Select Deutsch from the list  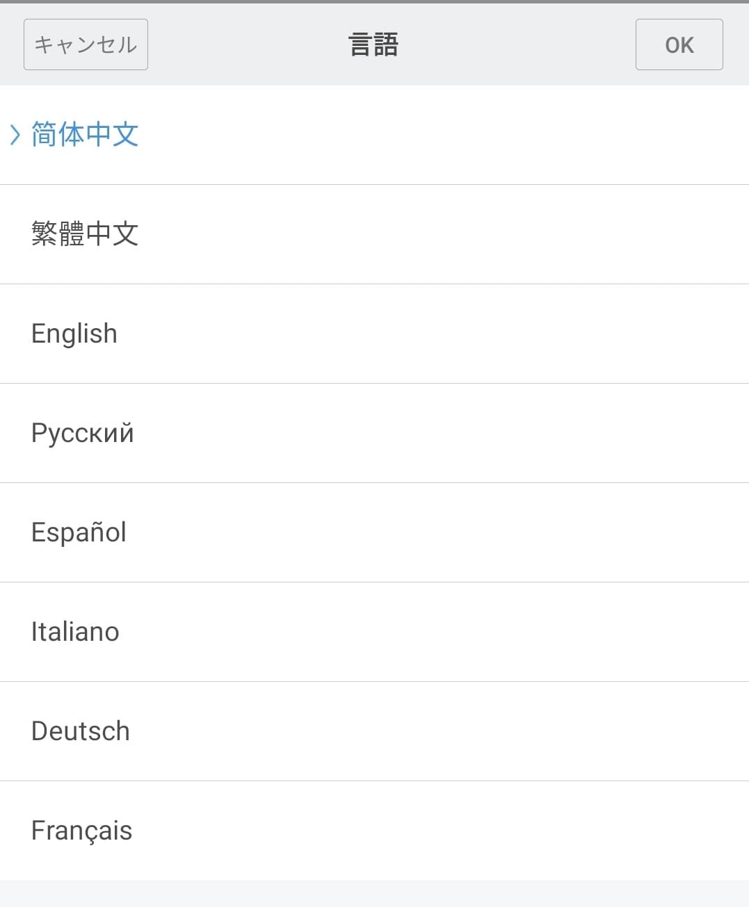81,731
